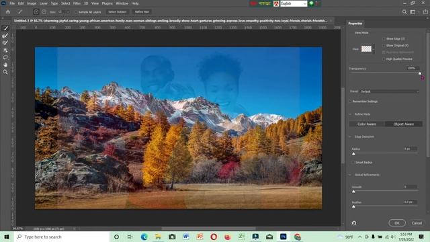
Task: Open Word from the taskbar
Action: point(186,237)
